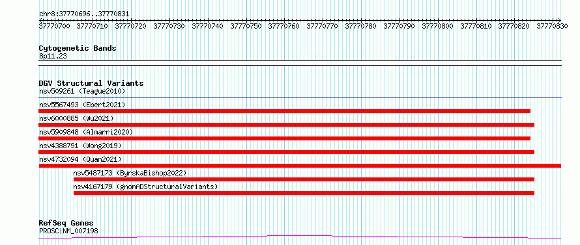Click the red bar for nsv4167179

pyautogui.click(x=304, y=193)
